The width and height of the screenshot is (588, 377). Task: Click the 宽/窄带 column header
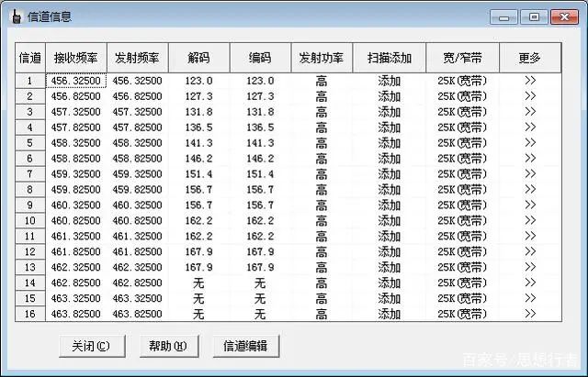pos(462,58)
